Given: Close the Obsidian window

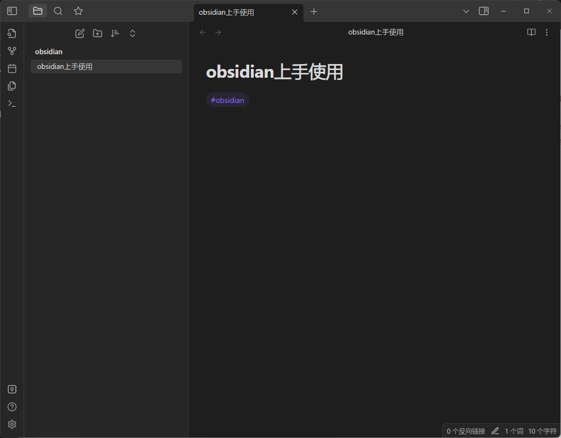Looking at the screenshot, I should (x=549, y=11).
